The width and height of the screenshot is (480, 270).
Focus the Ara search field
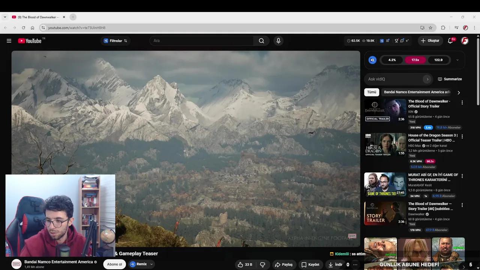pyautogui.click(x=202, y=41)
